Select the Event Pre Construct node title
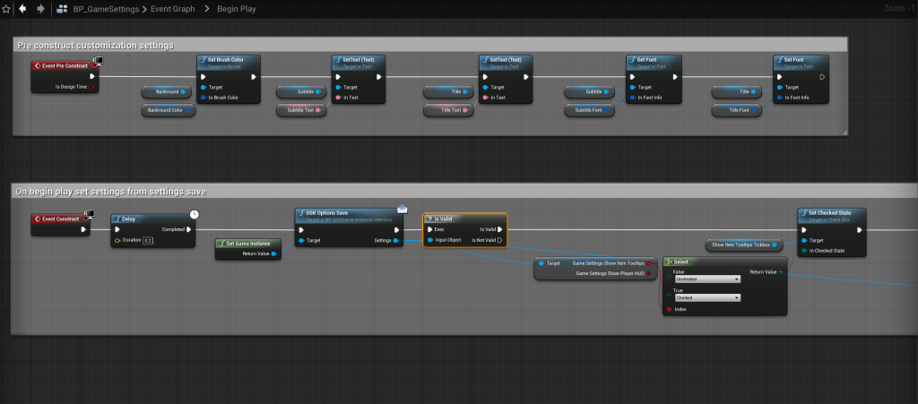 [65, 66]
